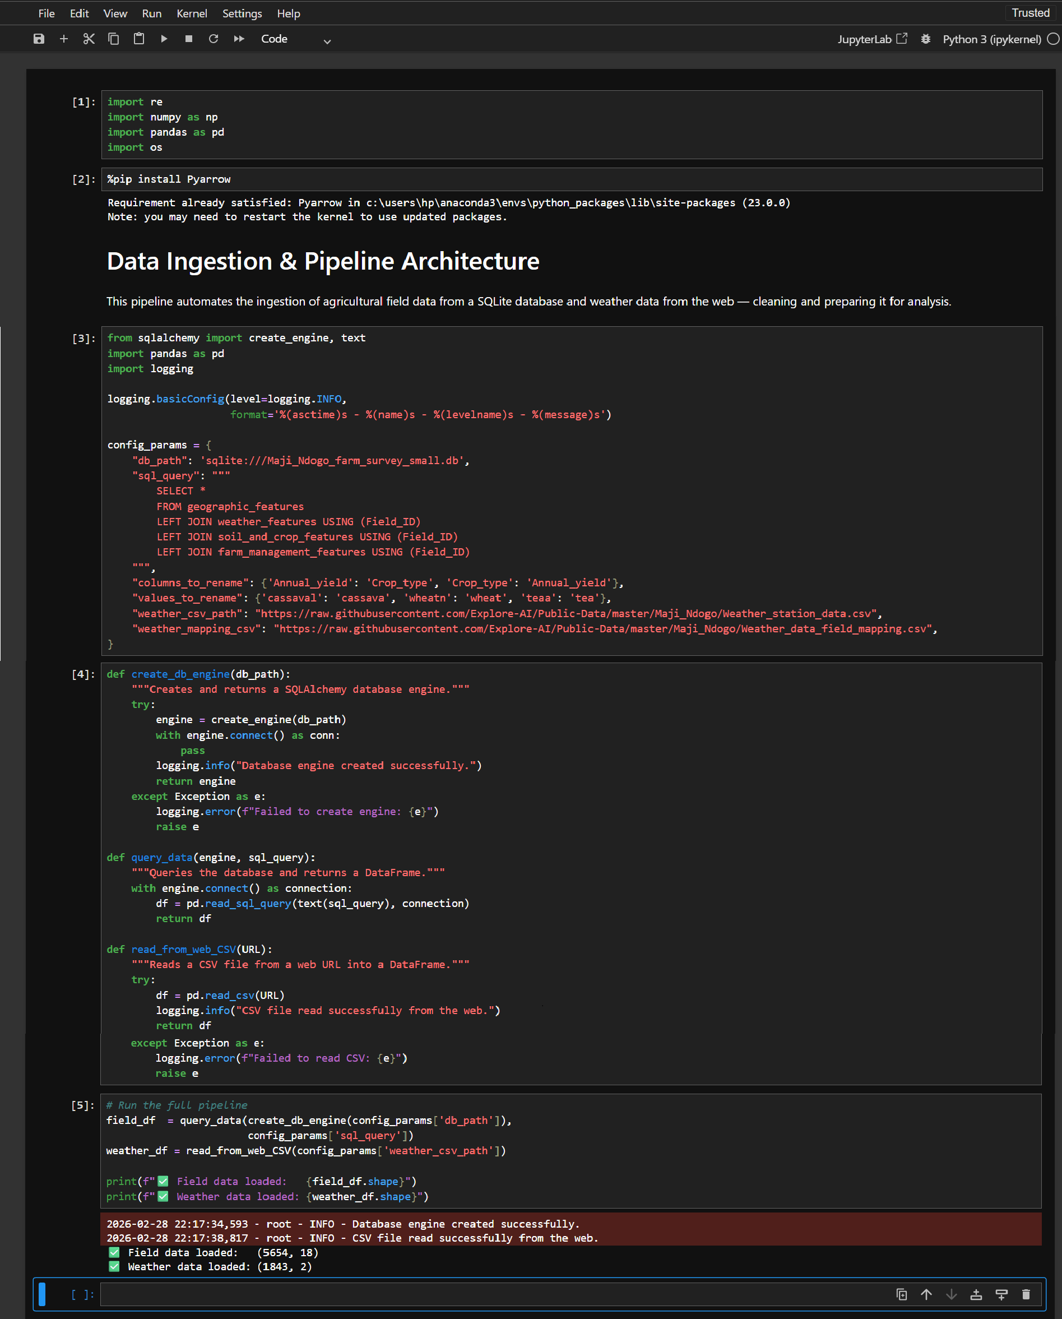The image size is (1062, 1319).
Task: Move the active cell up
Action: (x=926, y=1294)
